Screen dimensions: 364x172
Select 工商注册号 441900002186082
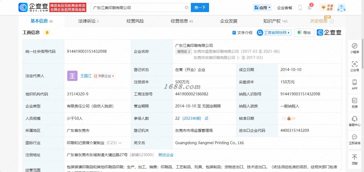[192, 94]
